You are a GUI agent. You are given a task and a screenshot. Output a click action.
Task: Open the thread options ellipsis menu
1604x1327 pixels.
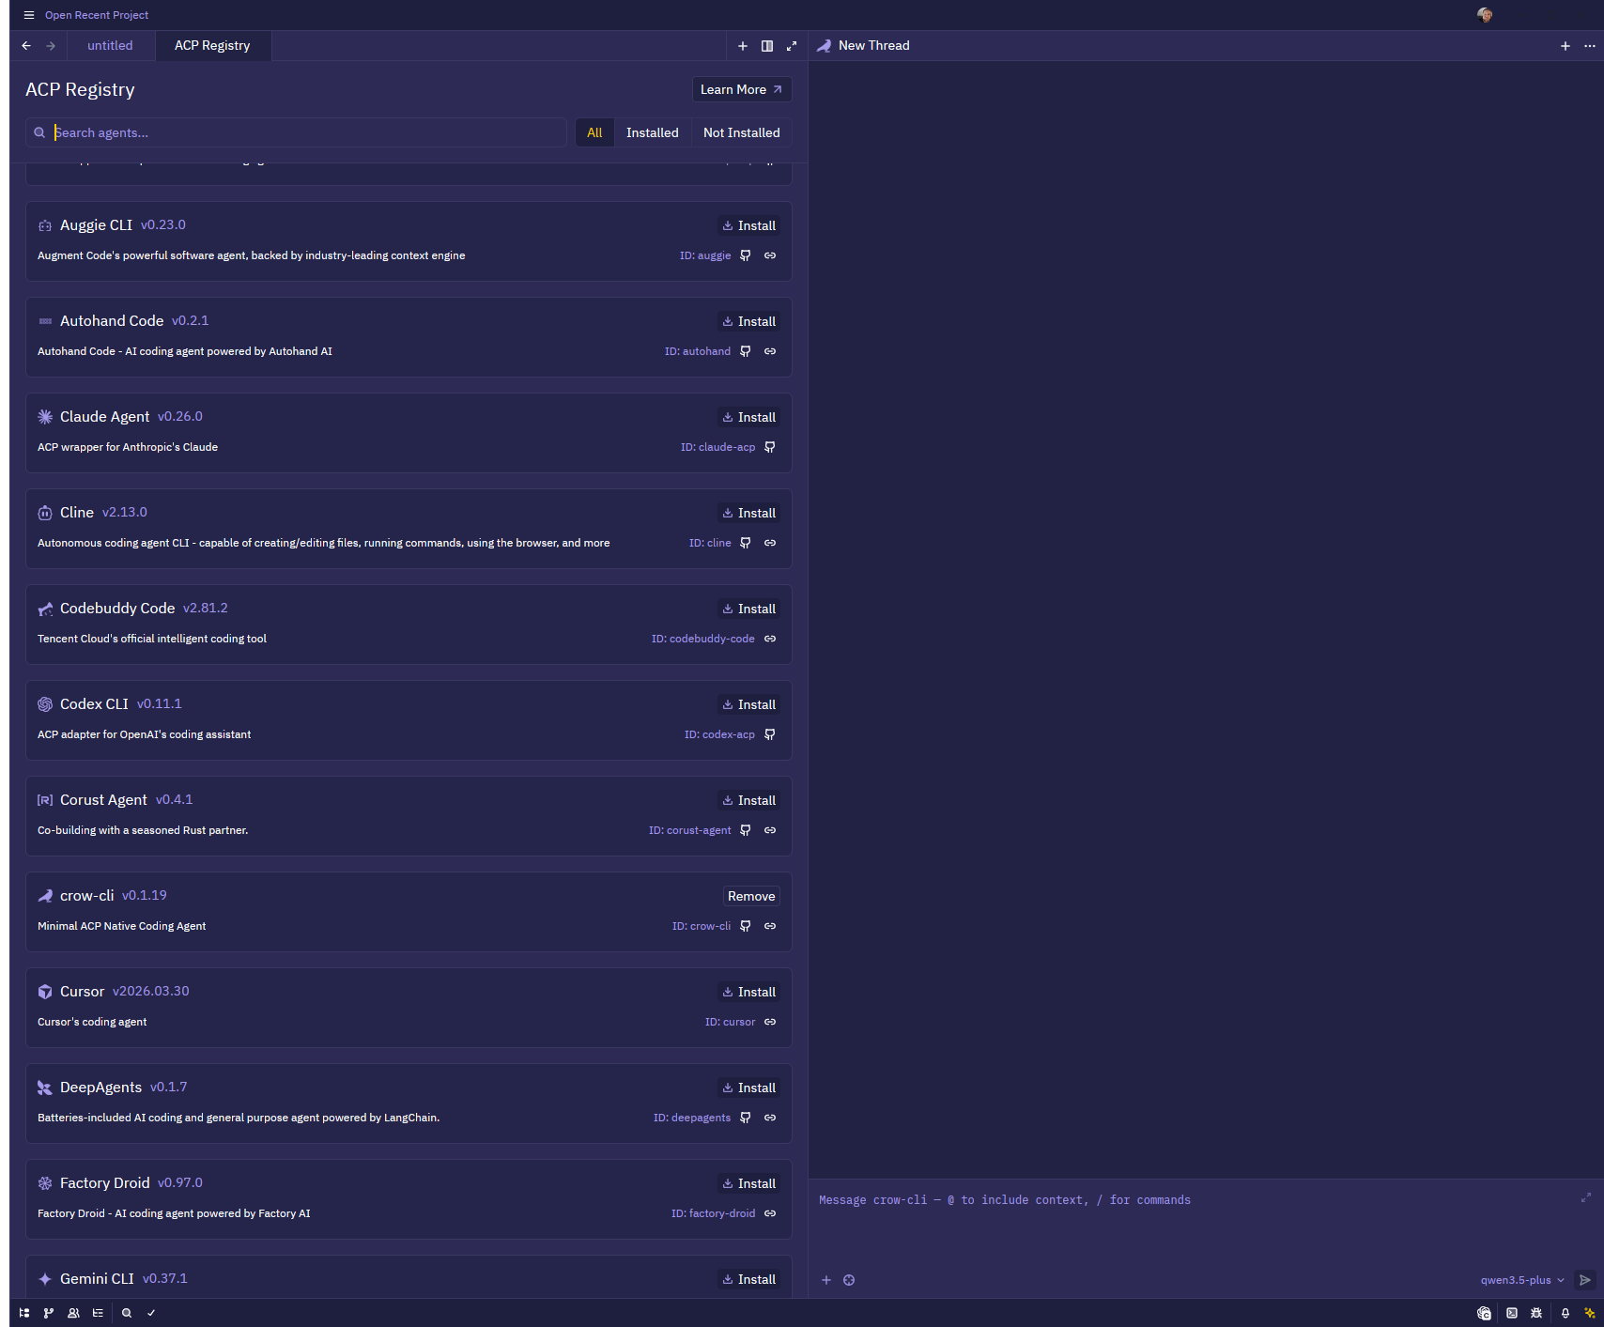pos(1590,45)
